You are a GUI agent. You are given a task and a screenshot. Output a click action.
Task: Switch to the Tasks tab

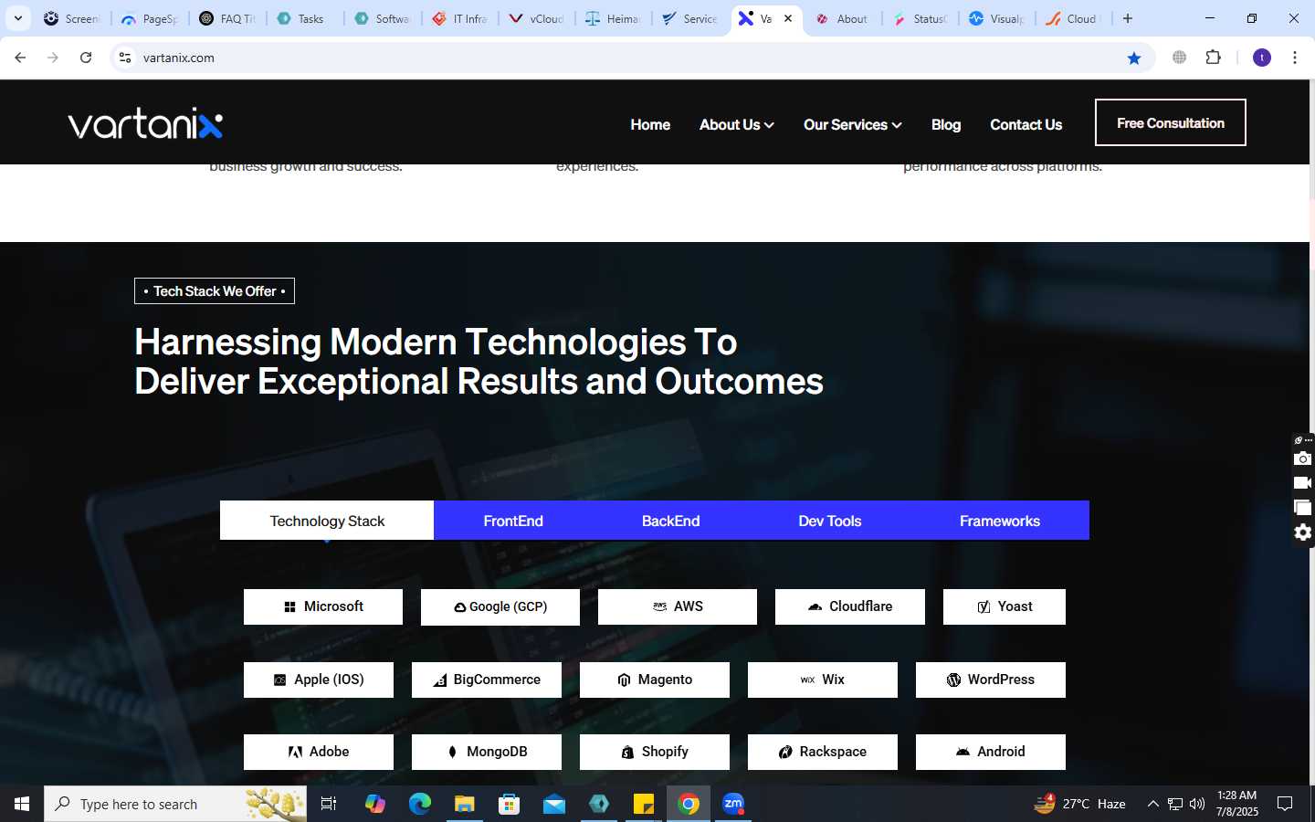click(305, 18)
